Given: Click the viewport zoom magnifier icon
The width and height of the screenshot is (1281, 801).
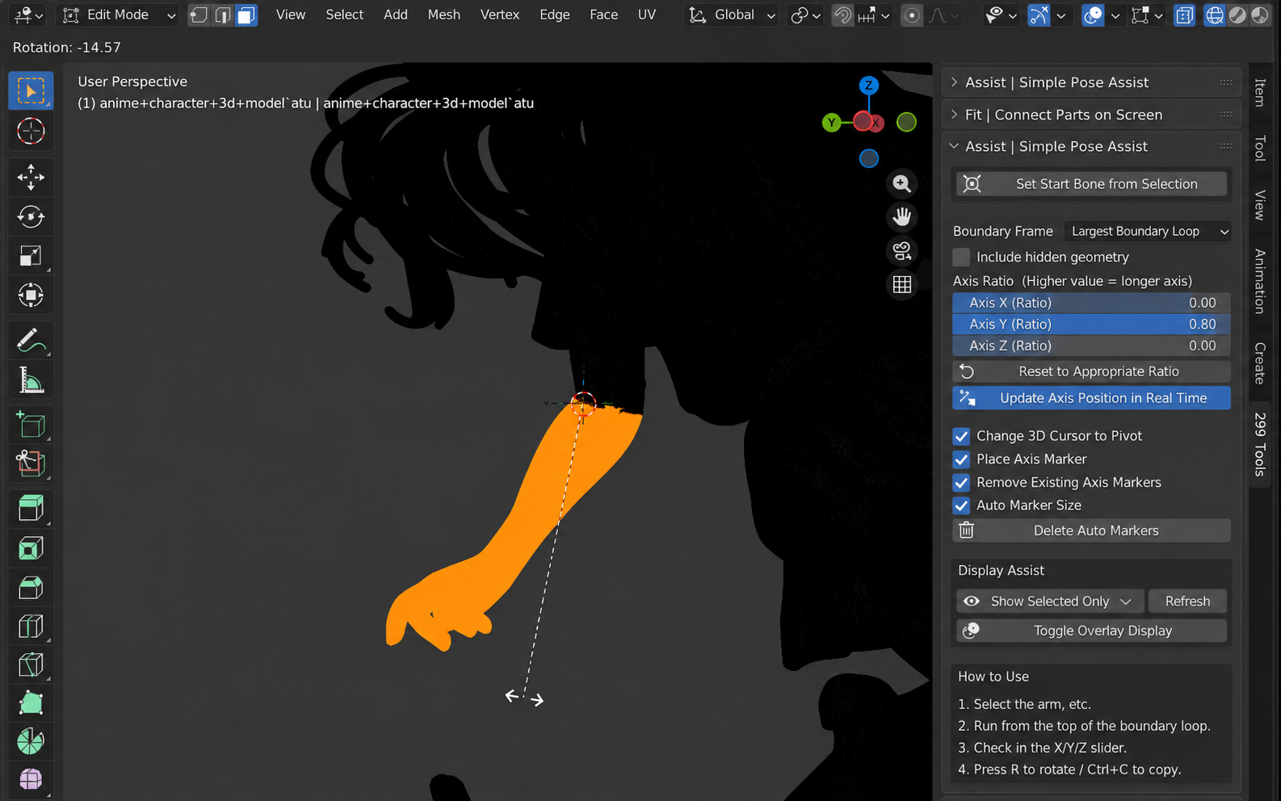Looking at the screenshot, I should [x=902, y=184].
